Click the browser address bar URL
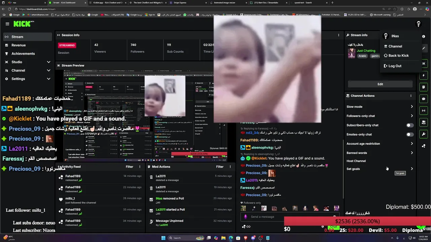The height and width of the screenshot is (242, 431). [x=37, y=9]
